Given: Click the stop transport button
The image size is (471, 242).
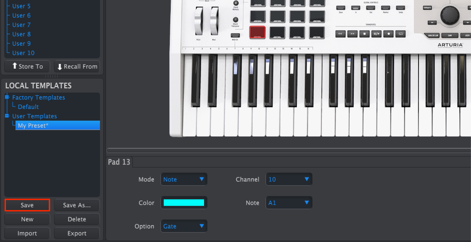Looking at the screenshot, I should [364, 34].
